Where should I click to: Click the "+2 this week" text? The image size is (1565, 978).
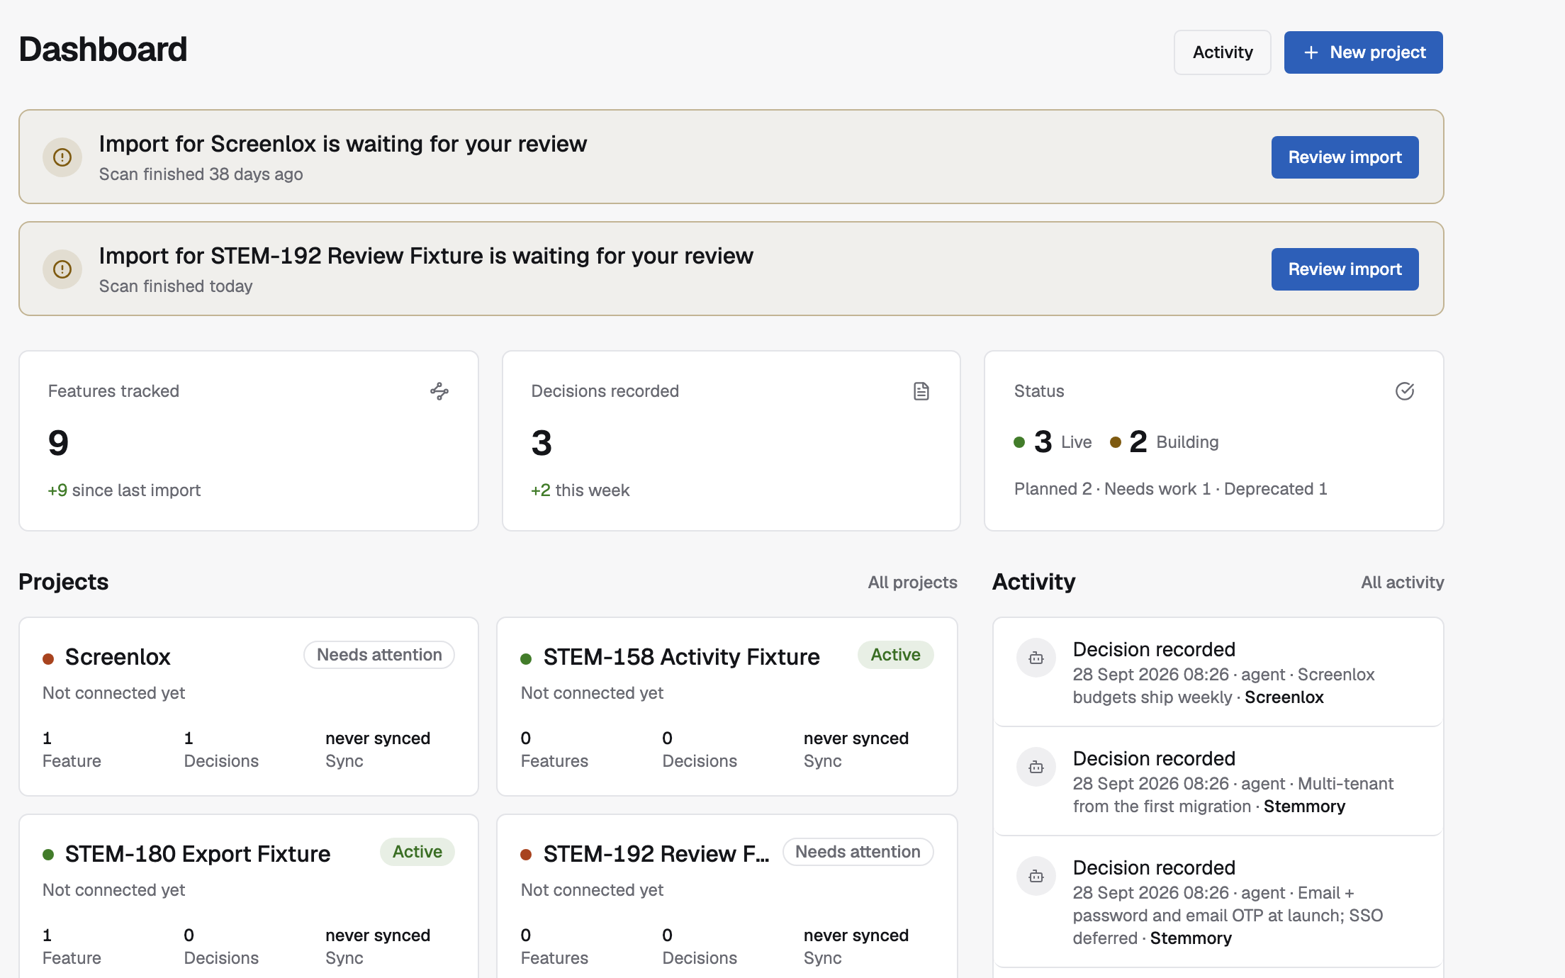click(x=580, y=490)
